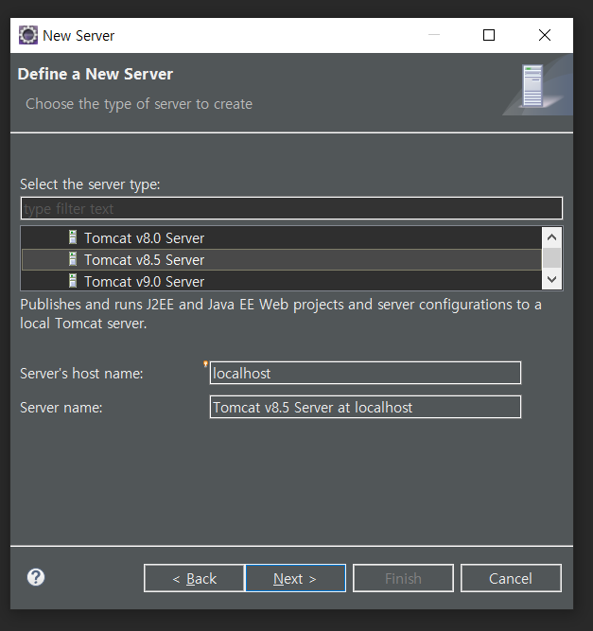Click the 'Select the server type:' label
The height and width of the screenshot is (631, 593).
[90, 184]
